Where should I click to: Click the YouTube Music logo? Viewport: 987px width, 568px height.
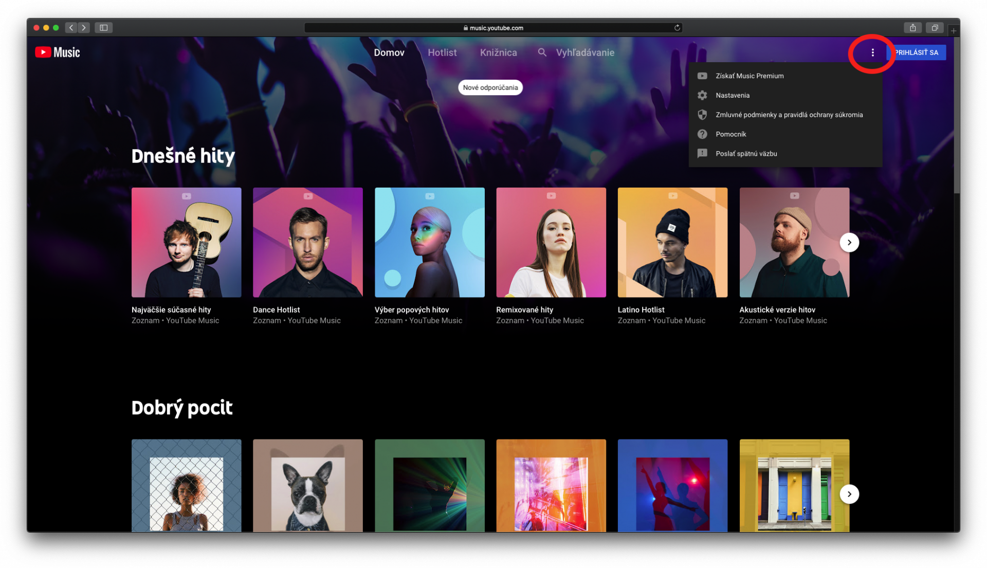[58, 52]
